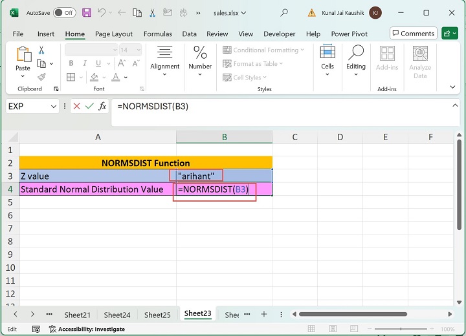
Task: Confirm formula with the green checkmark
Action: tap(89, 106)
